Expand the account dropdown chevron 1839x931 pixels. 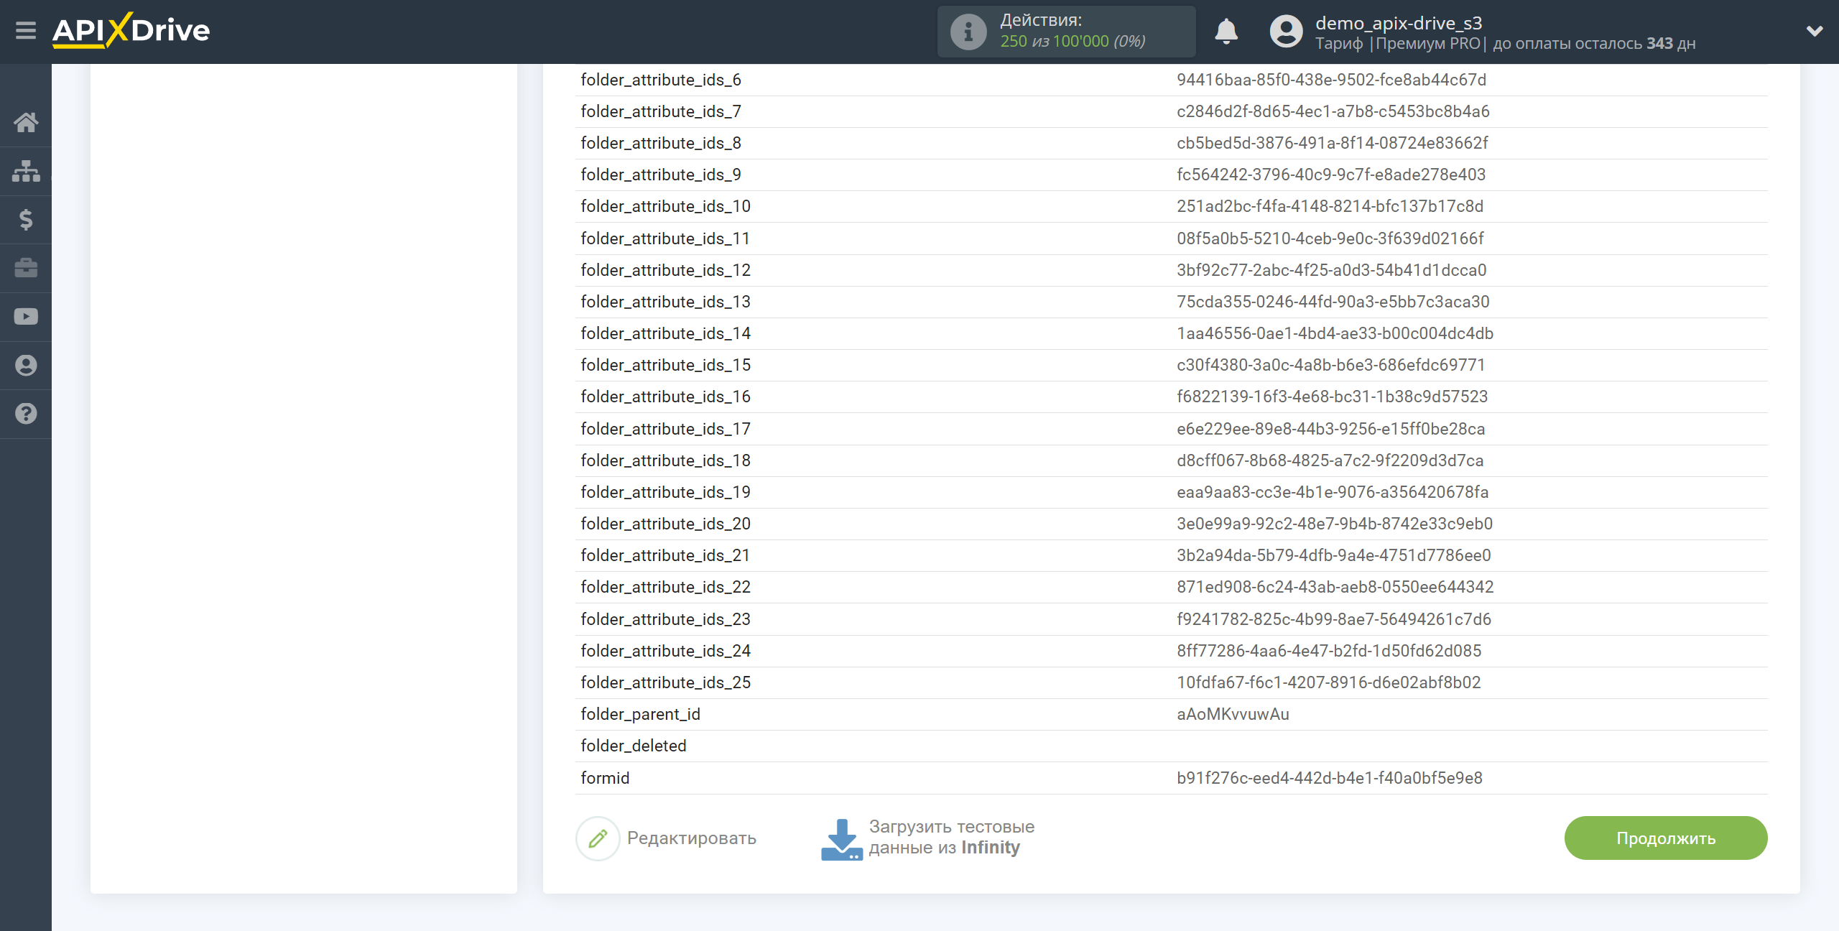coord(1815,31)
